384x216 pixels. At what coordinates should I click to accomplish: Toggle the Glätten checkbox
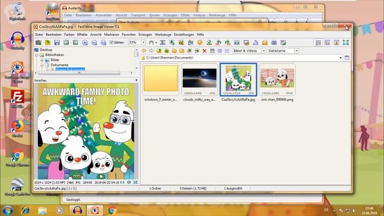pos(112,43)
